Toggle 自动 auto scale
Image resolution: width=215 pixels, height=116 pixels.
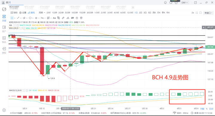(x=211, y=109)
